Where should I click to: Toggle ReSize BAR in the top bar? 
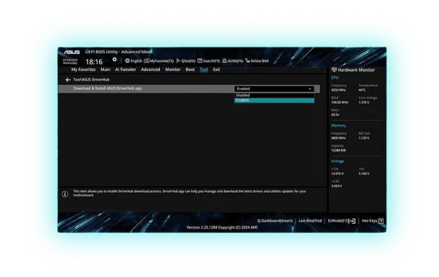click(x=257, y=61)
